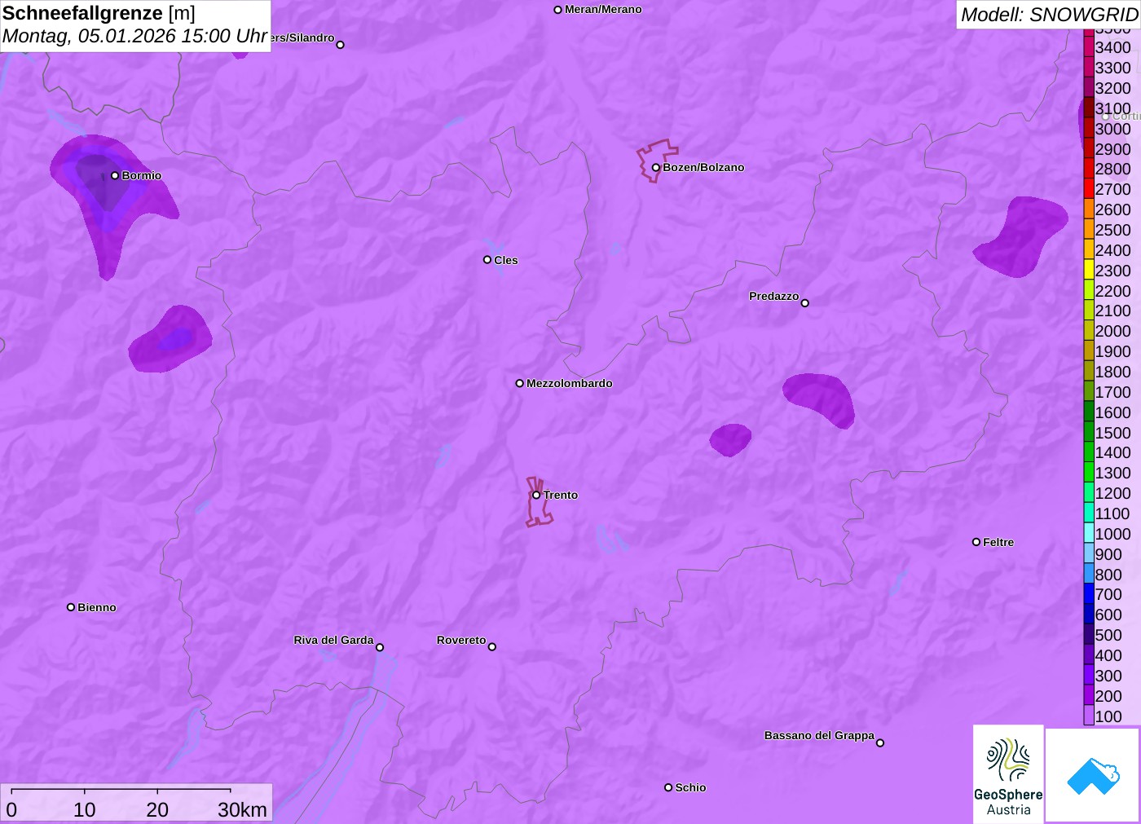Screen dimensions: 1141x824
Task: Click the Bienno label text
Action: (x=97, y=608)
